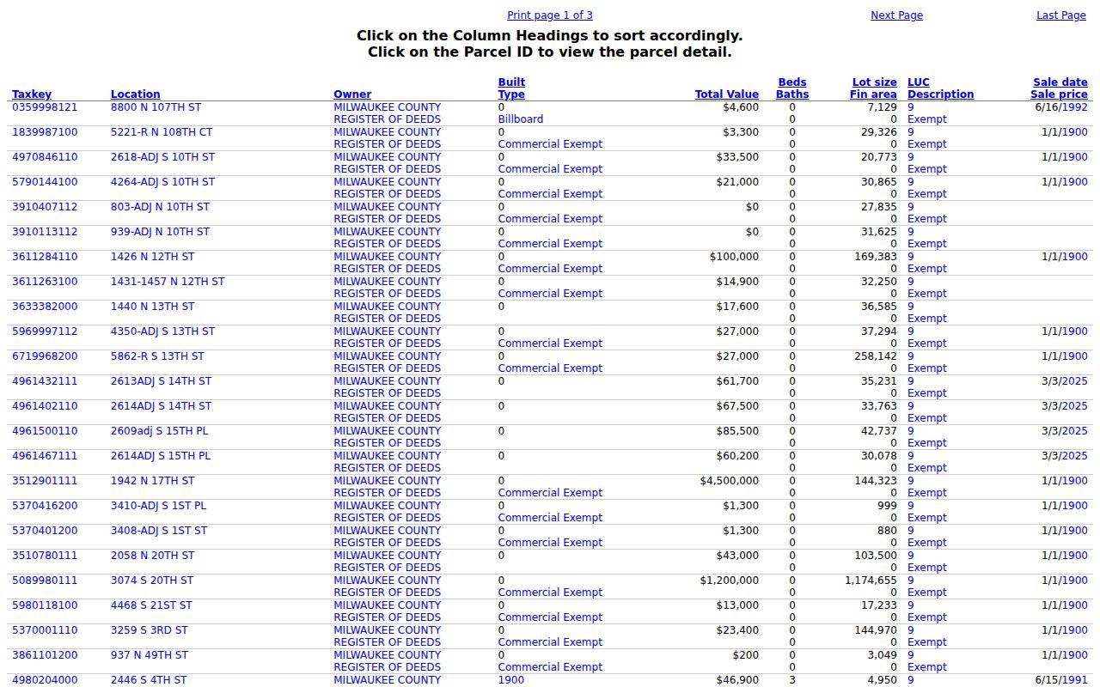Sort by Built column heading

[511, 82]
